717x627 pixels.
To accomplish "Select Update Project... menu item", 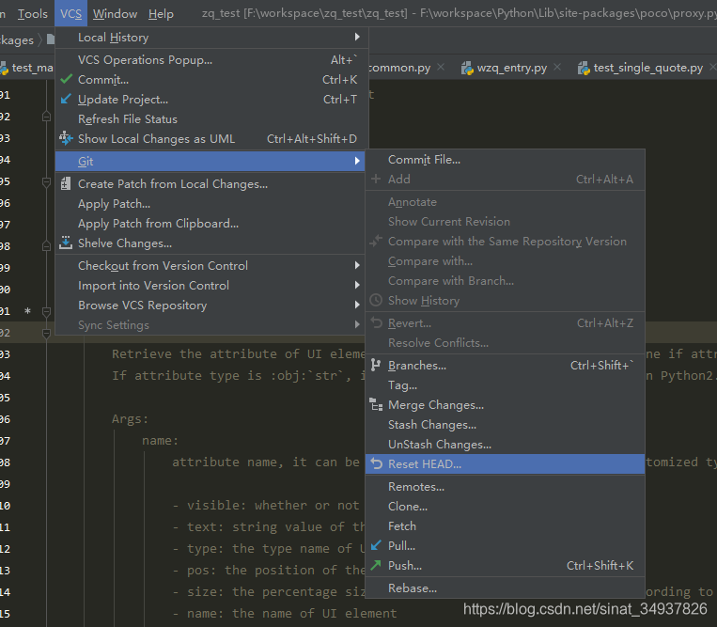I will click(x=210, y=100).
